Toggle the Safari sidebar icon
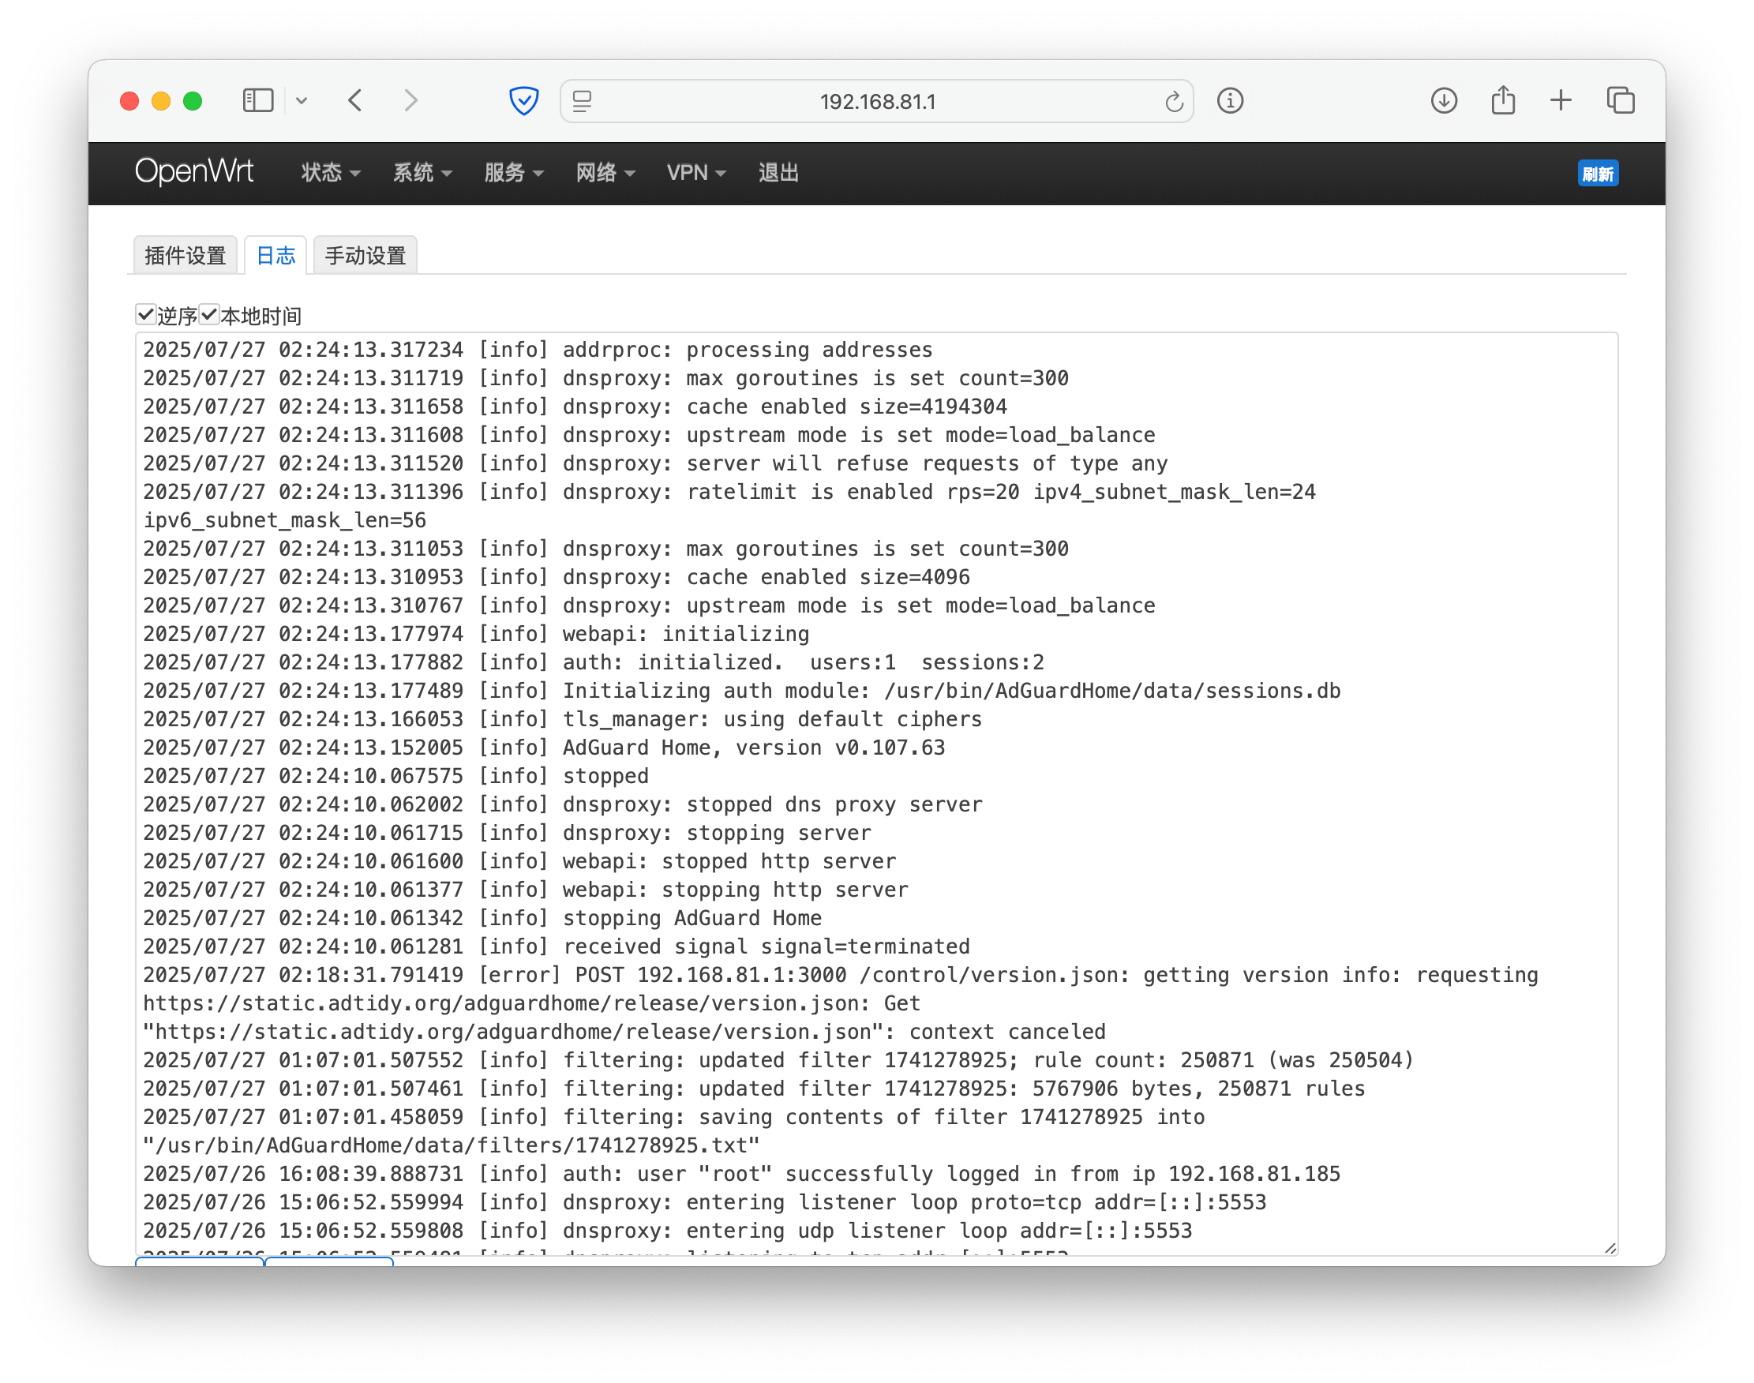The width and height of the screenshot is (1754, 1383). point(258,100)
